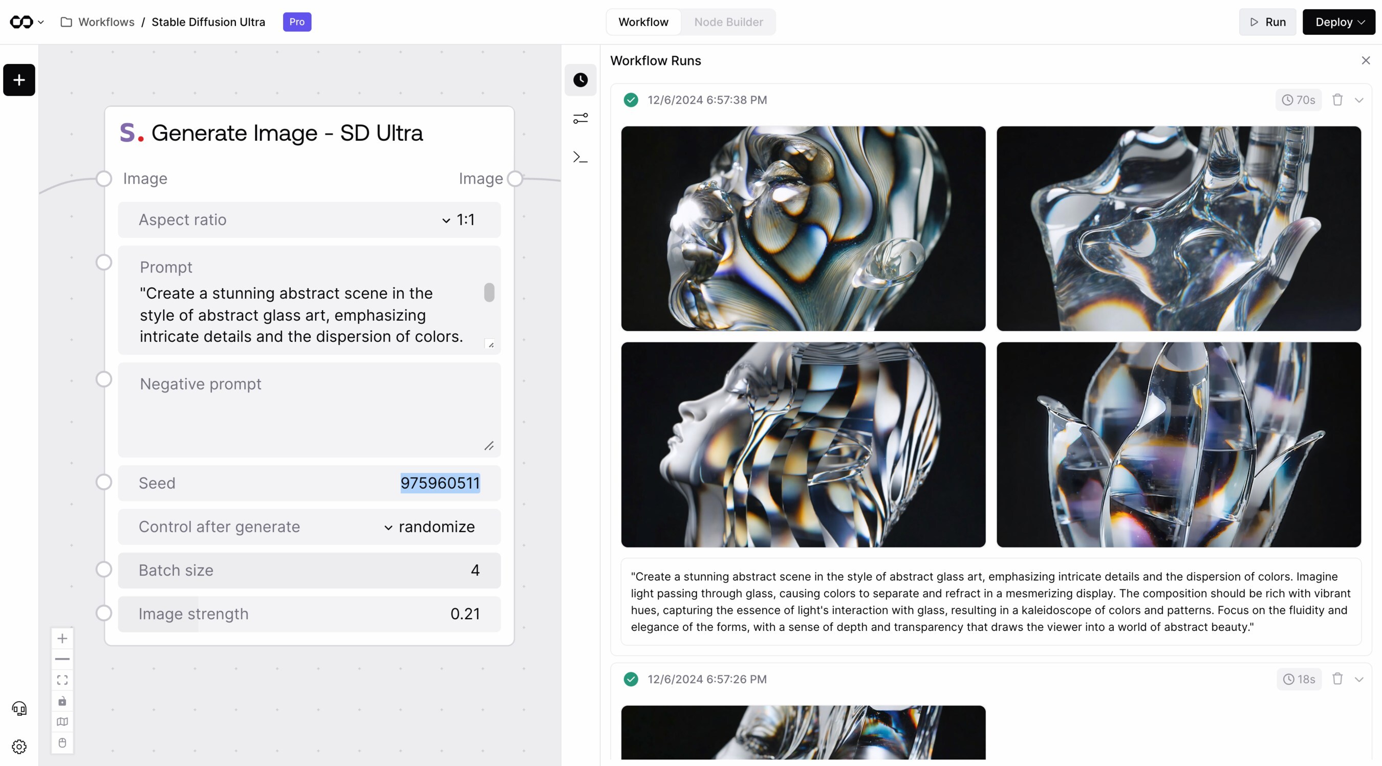1382x766 pixels.
Task: Click the Image strength connector port
Action: point(104,612)
